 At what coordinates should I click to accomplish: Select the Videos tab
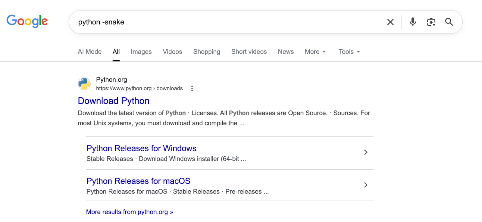(x=172, y=52)
